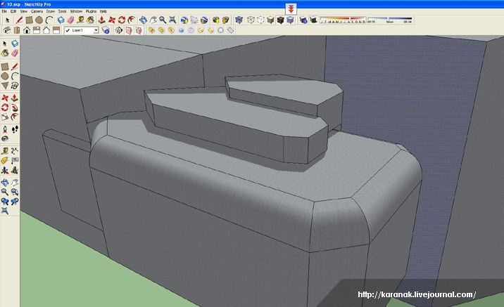504x307 pixels.
Task: Enable Shaded with Textures face style
Action: (x=280, y=20)
